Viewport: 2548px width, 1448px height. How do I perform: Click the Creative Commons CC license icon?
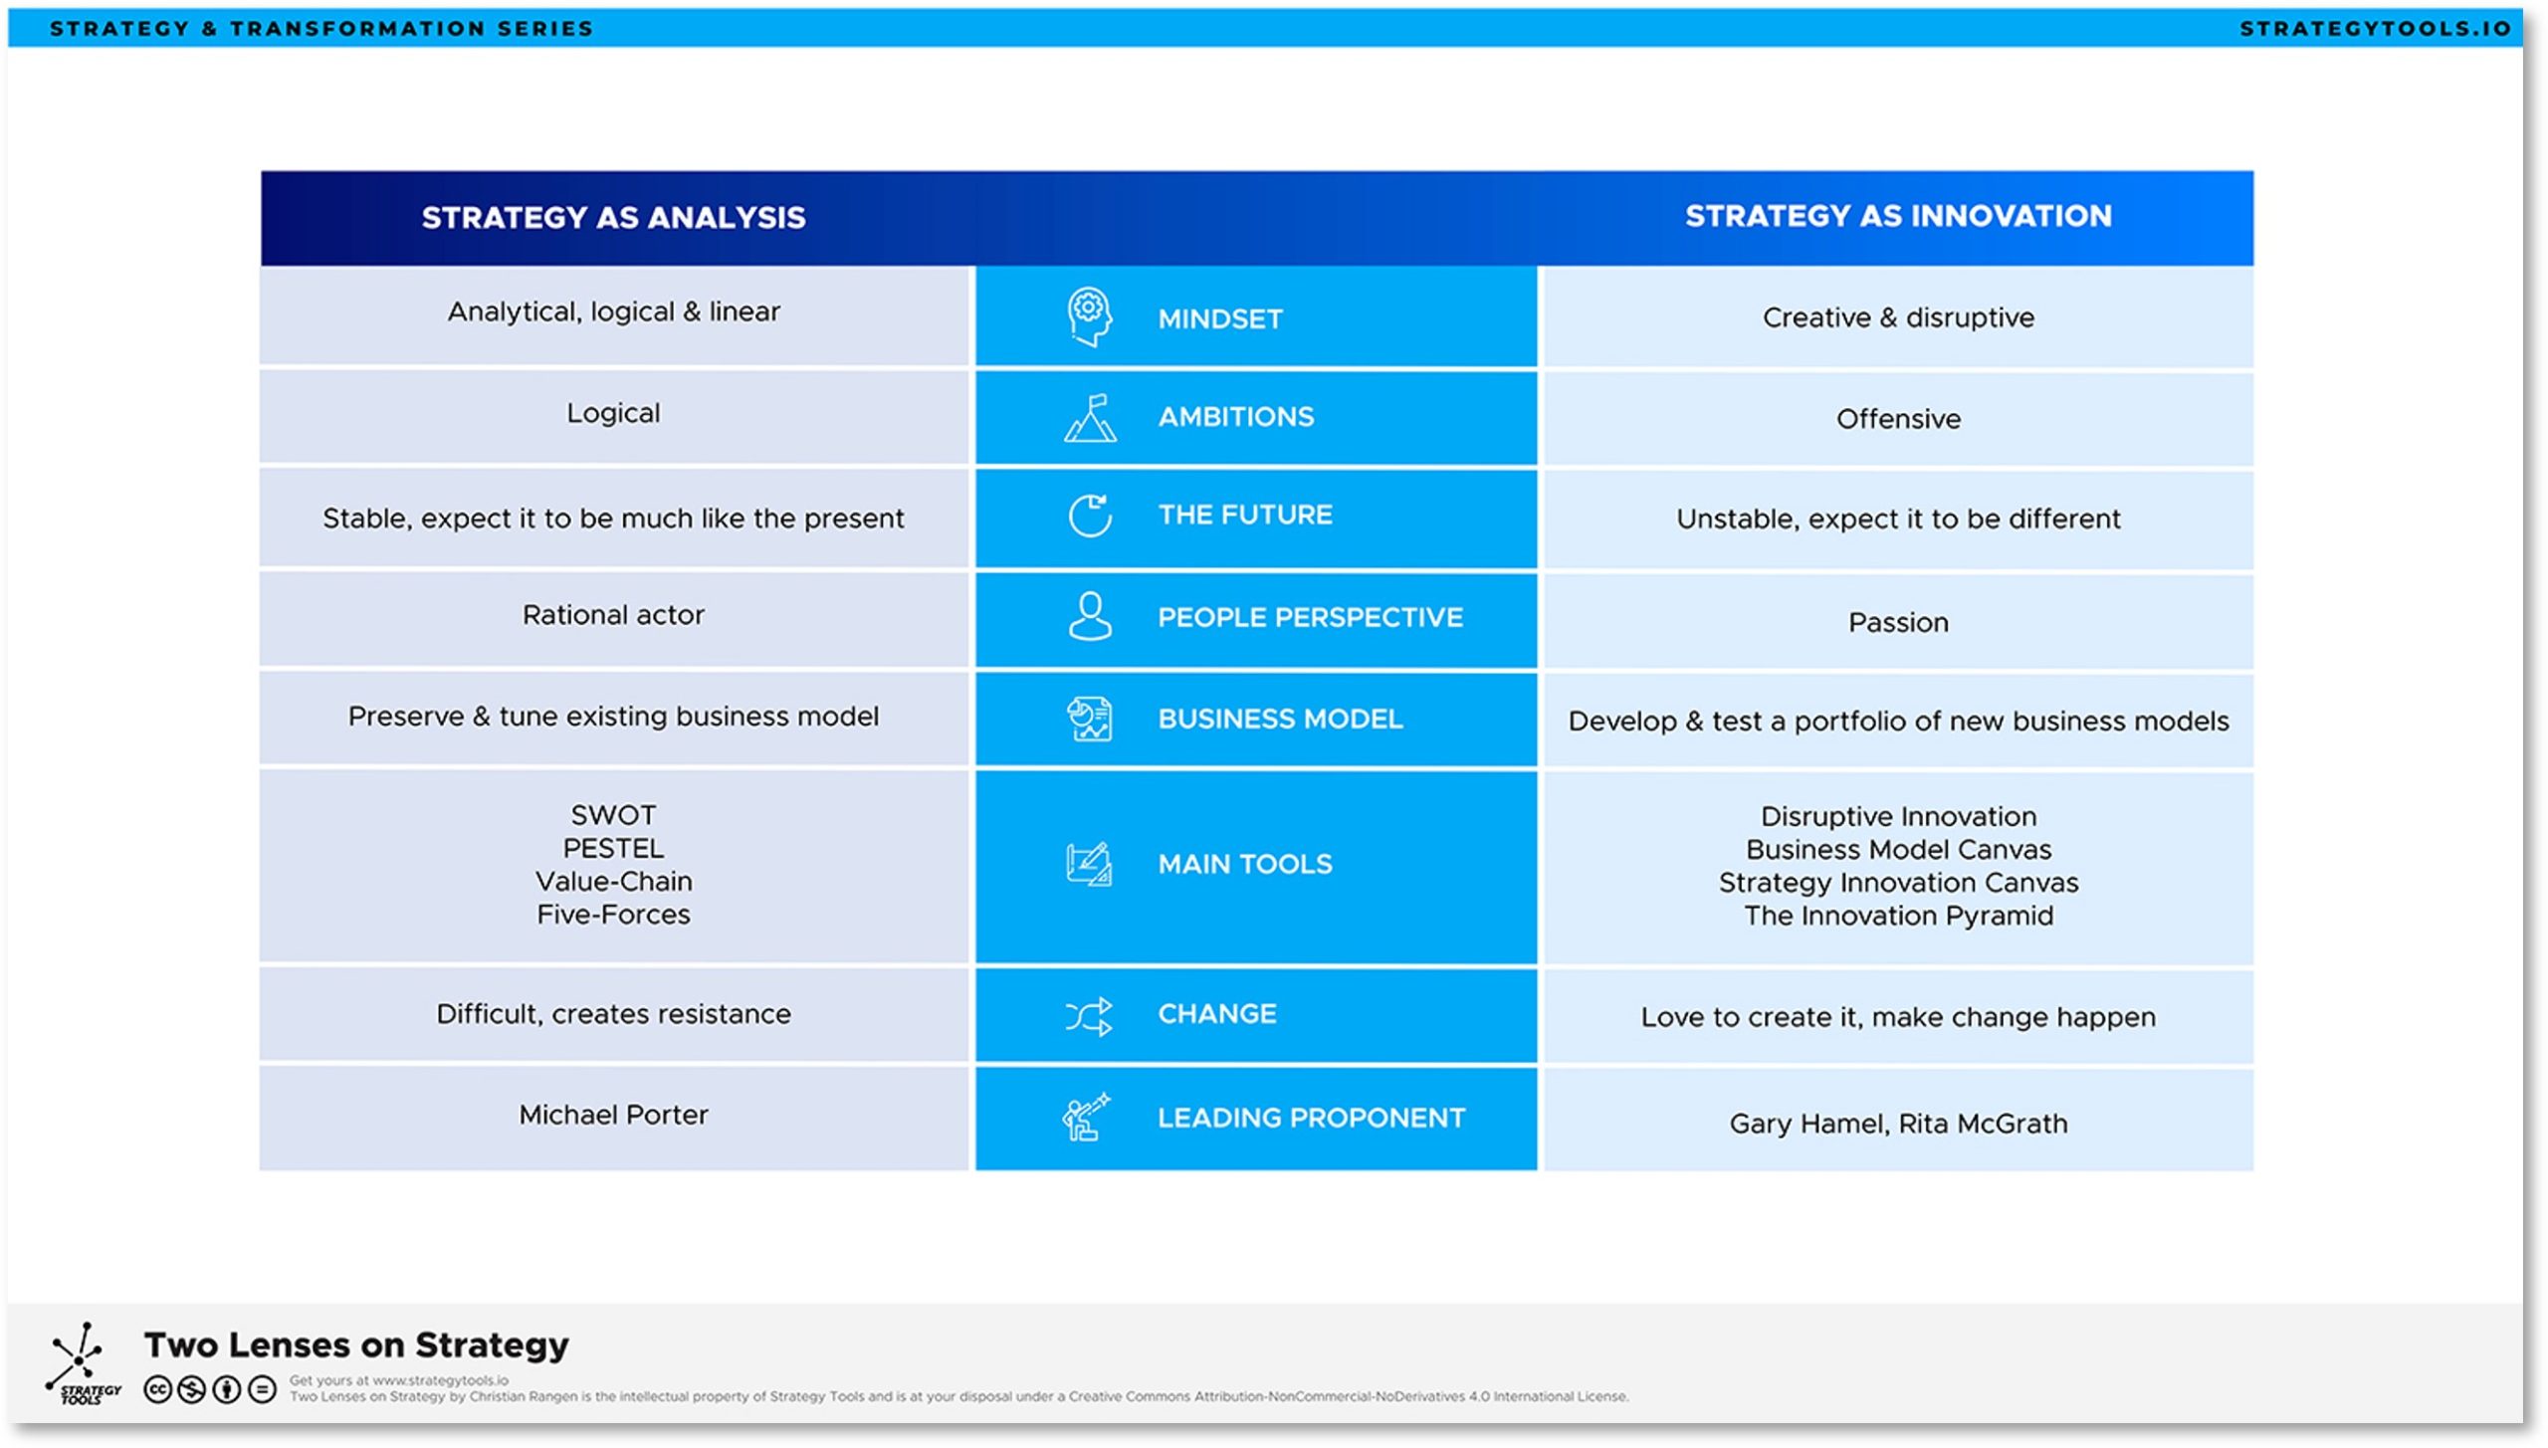pos(157,1389)
